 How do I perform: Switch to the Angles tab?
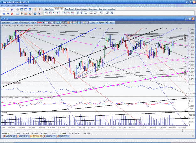pos(85,9)
